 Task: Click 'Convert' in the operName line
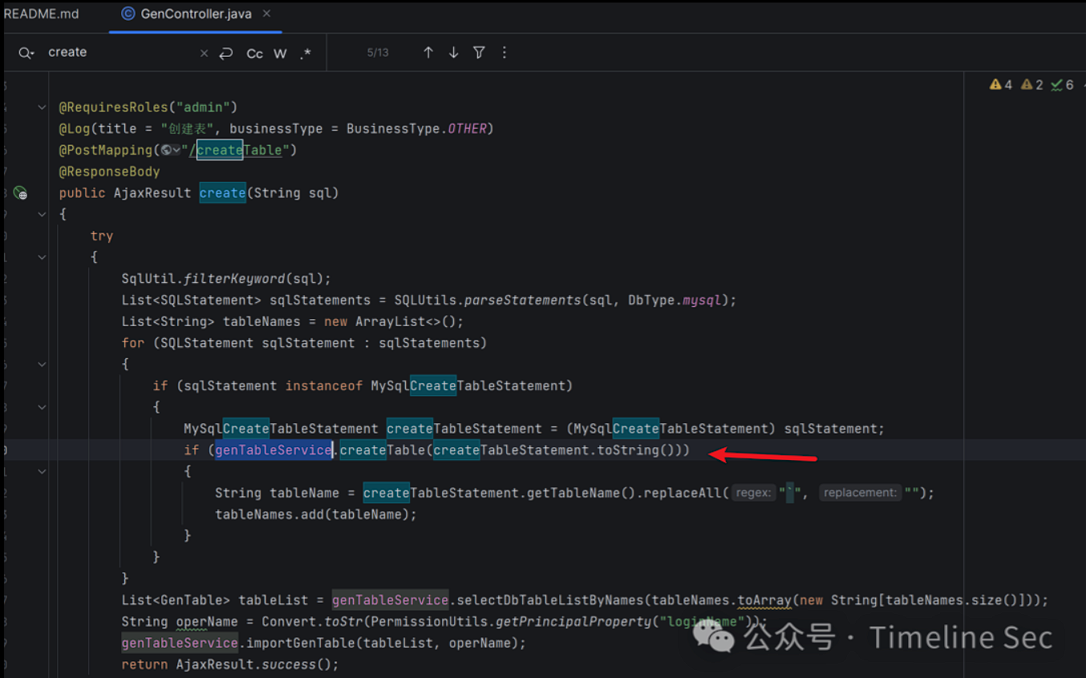(289, 622)
